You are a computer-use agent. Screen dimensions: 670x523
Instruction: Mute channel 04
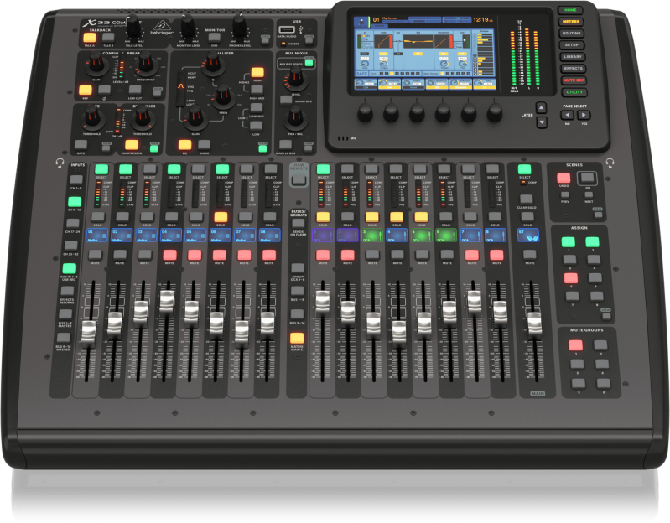[170, 256]
